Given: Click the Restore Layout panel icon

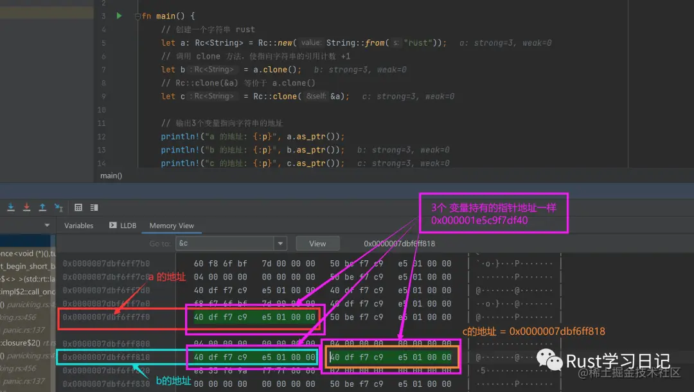Looking at the screenshot, I should (94, 207).
